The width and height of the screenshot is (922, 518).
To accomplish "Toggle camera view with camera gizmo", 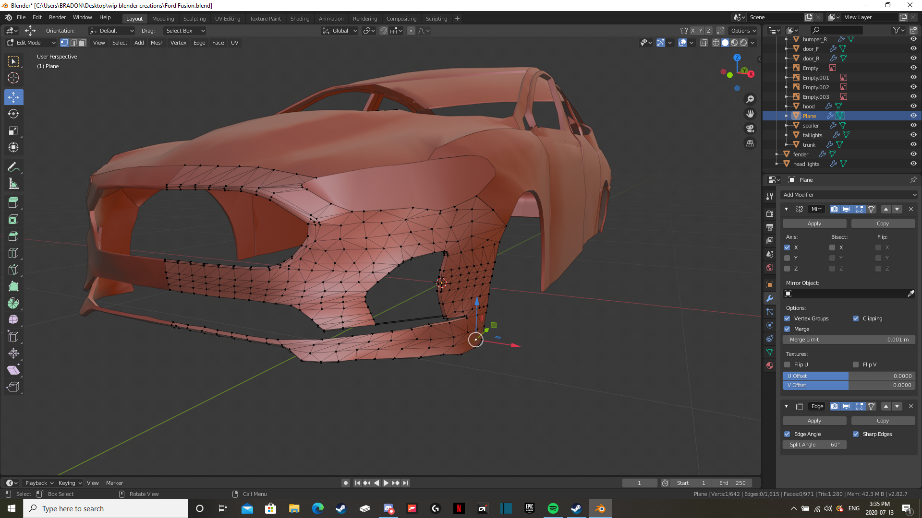I will coord(750,129).
